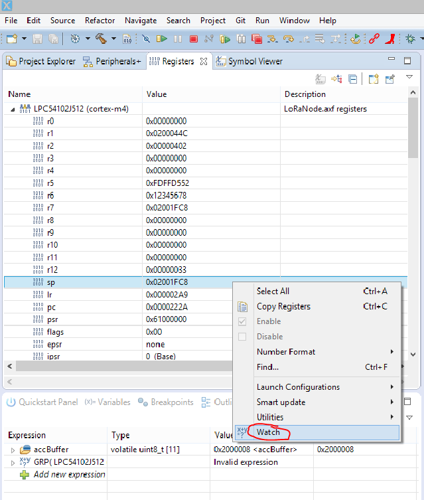Open the File menu
The image size is (424, 500).
coord(11,21)
